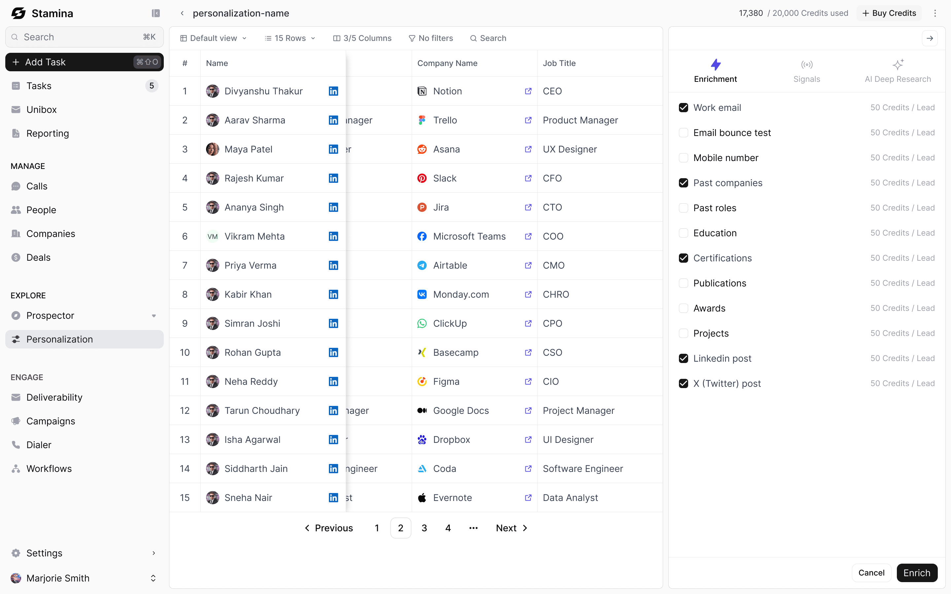Click the Buy Credits button

(889, 13)
